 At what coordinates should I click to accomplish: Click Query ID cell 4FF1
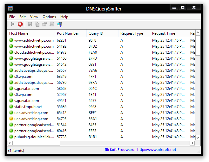coord(92,77)
